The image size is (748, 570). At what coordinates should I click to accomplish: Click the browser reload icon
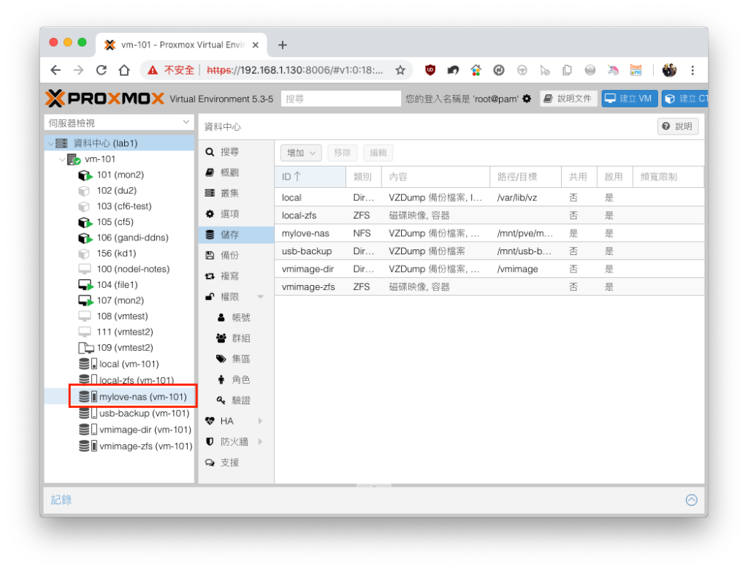(101, 70)
